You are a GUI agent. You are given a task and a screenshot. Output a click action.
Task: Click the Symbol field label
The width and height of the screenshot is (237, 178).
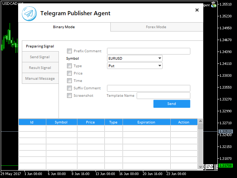(x=73, y=59)
